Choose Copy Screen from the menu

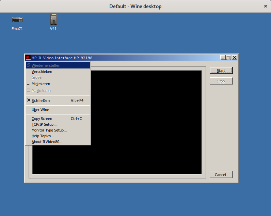42,119
